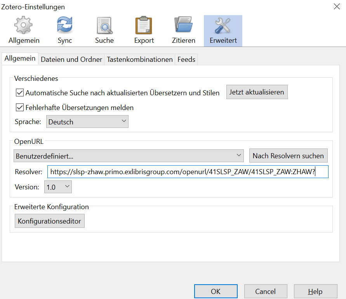This screenshot has height=299, width=346.
Task: Close the Zotero-Einstellungen dialog
Action: pos(337,6)
